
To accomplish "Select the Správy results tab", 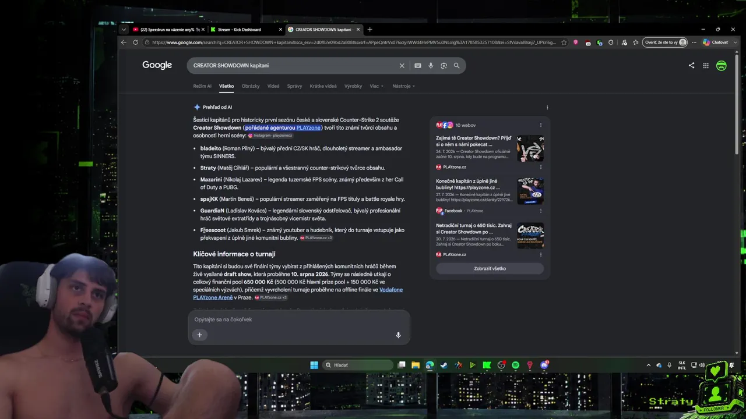I will point(294,86).
